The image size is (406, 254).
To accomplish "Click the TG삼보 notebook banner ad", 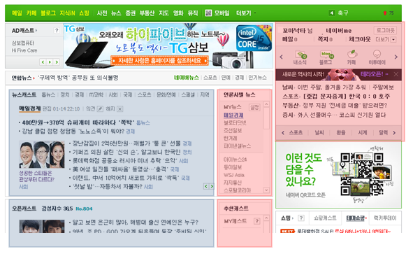I will (x=168, y=45).
